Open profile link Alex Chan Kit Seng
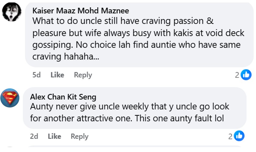This screenshot has width=256, height=152. [63, 97]
